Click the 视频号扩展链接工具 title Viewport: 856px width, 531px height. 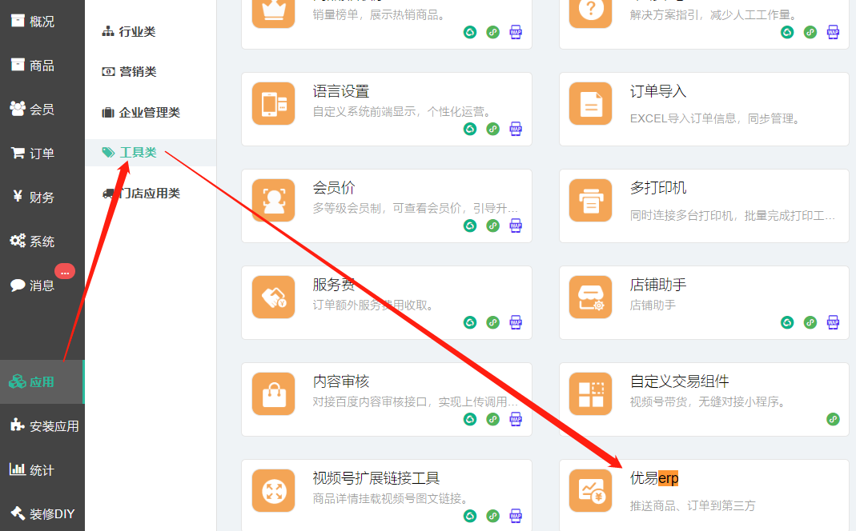click(376, 478)
